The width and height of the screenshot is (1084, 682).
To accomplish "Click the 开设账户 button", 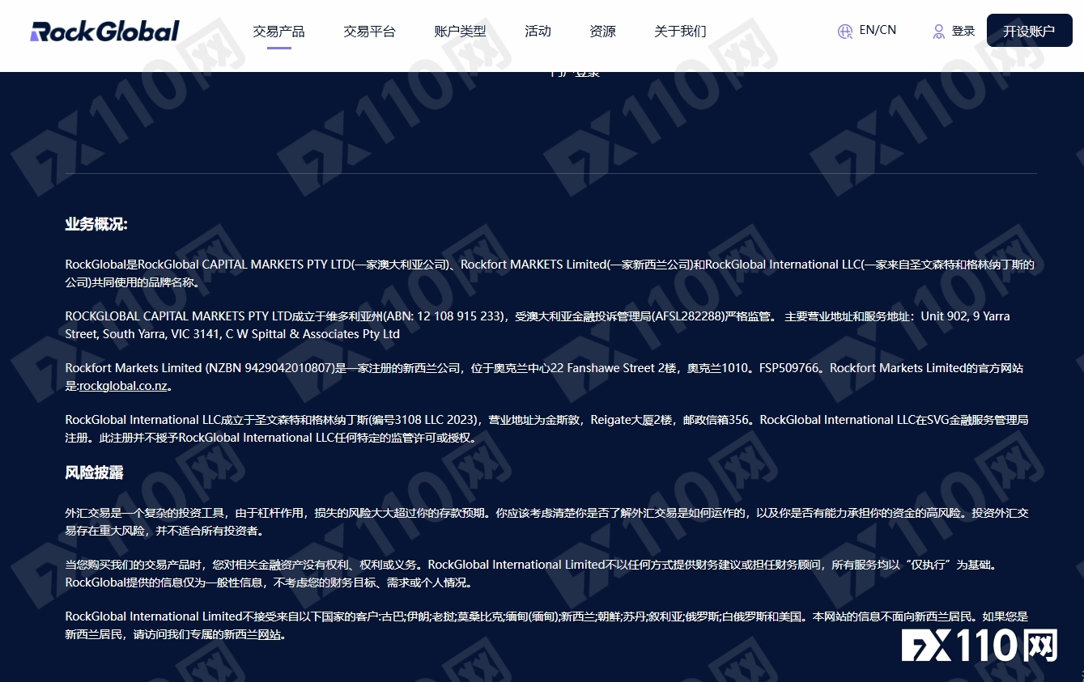I will [1029, 31].
